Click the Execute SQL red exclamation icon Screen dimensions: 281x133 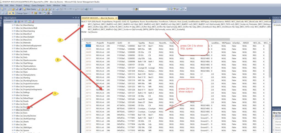(x=32, y=13)
